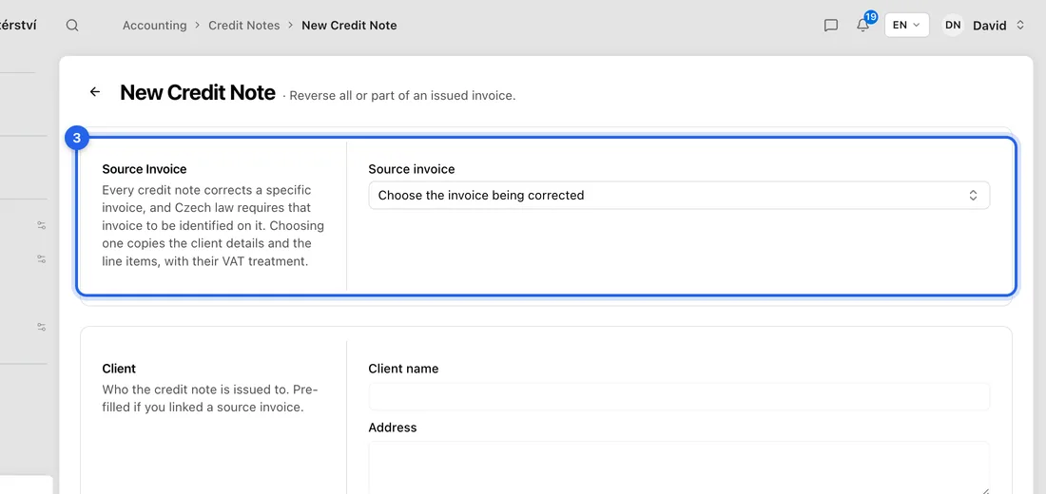Open the chat messages icon
1046x494 pixels.
pyautogui.click(x=830, y=26)
